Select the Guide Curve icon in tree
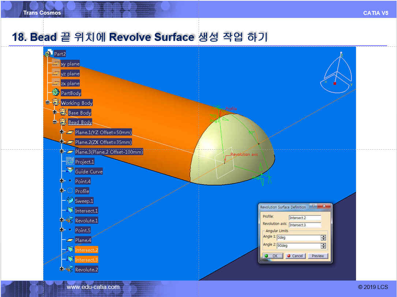This screenshot has height=297, width=397. (x=70, y=171)
